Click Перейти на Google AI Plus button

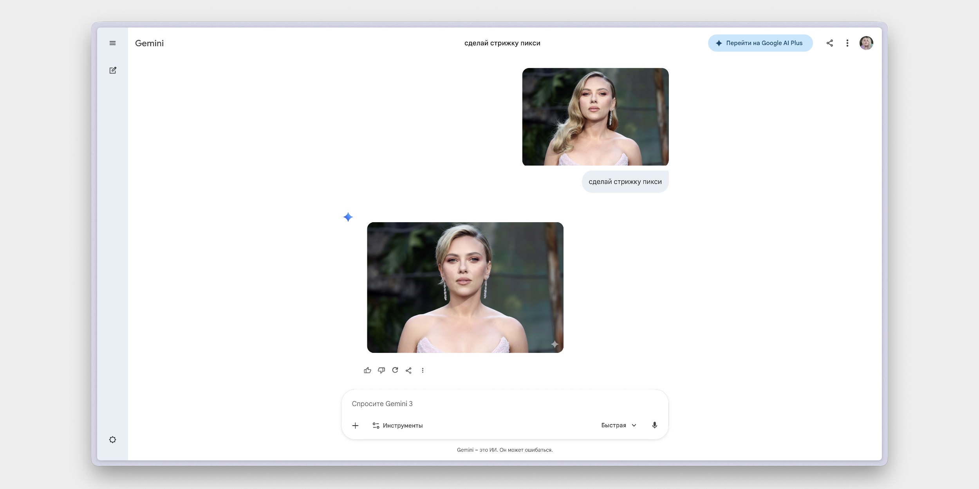point(760,43)
